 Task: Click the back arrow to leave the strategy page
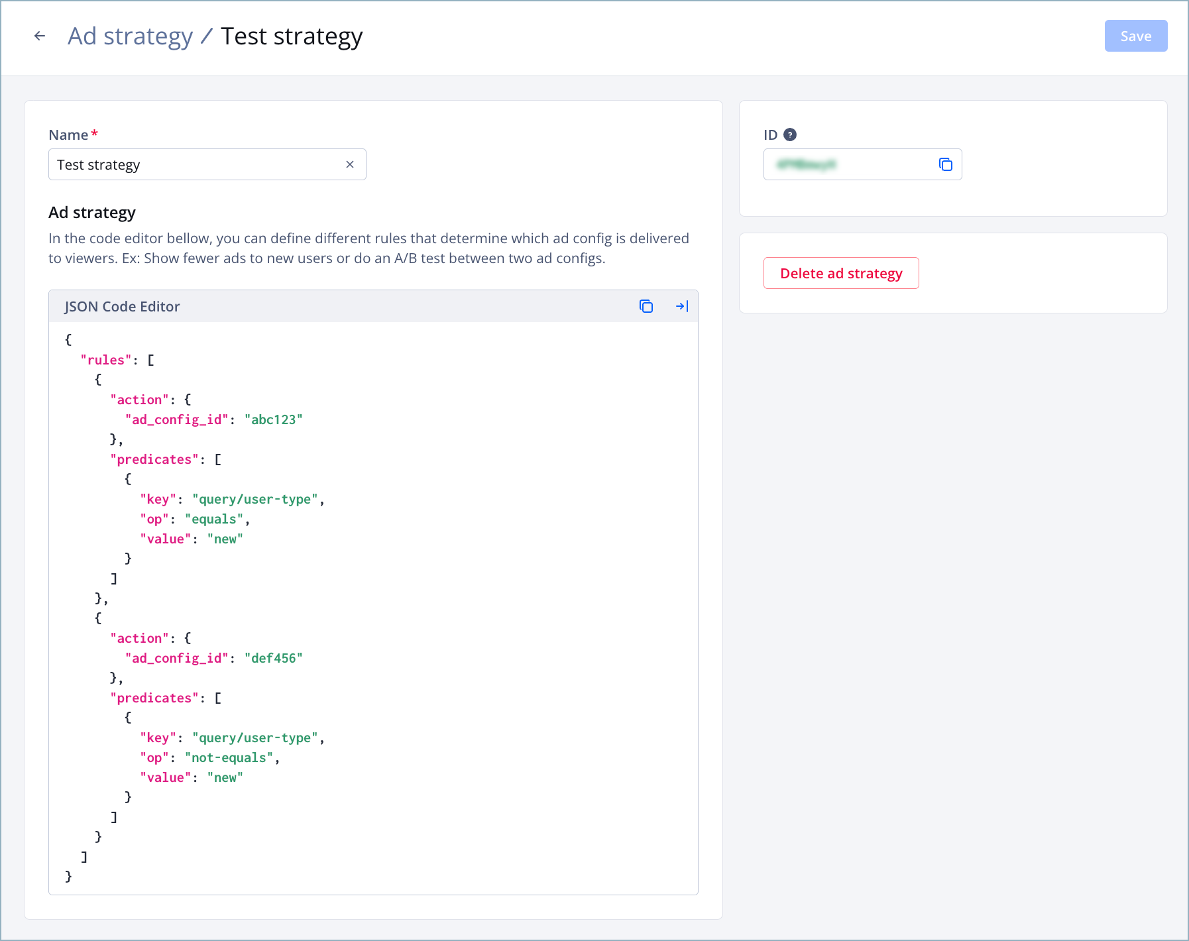(x=40, y=36)
